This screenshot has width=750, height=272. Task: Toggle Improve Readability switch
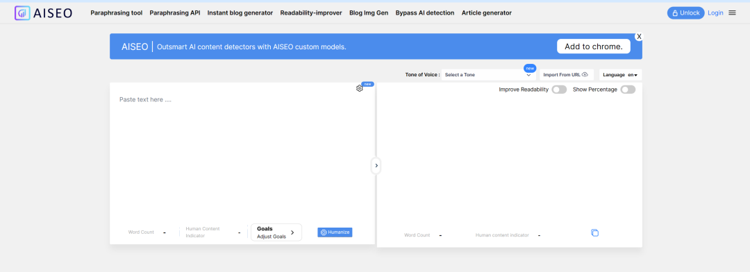[x=558, y=90]
